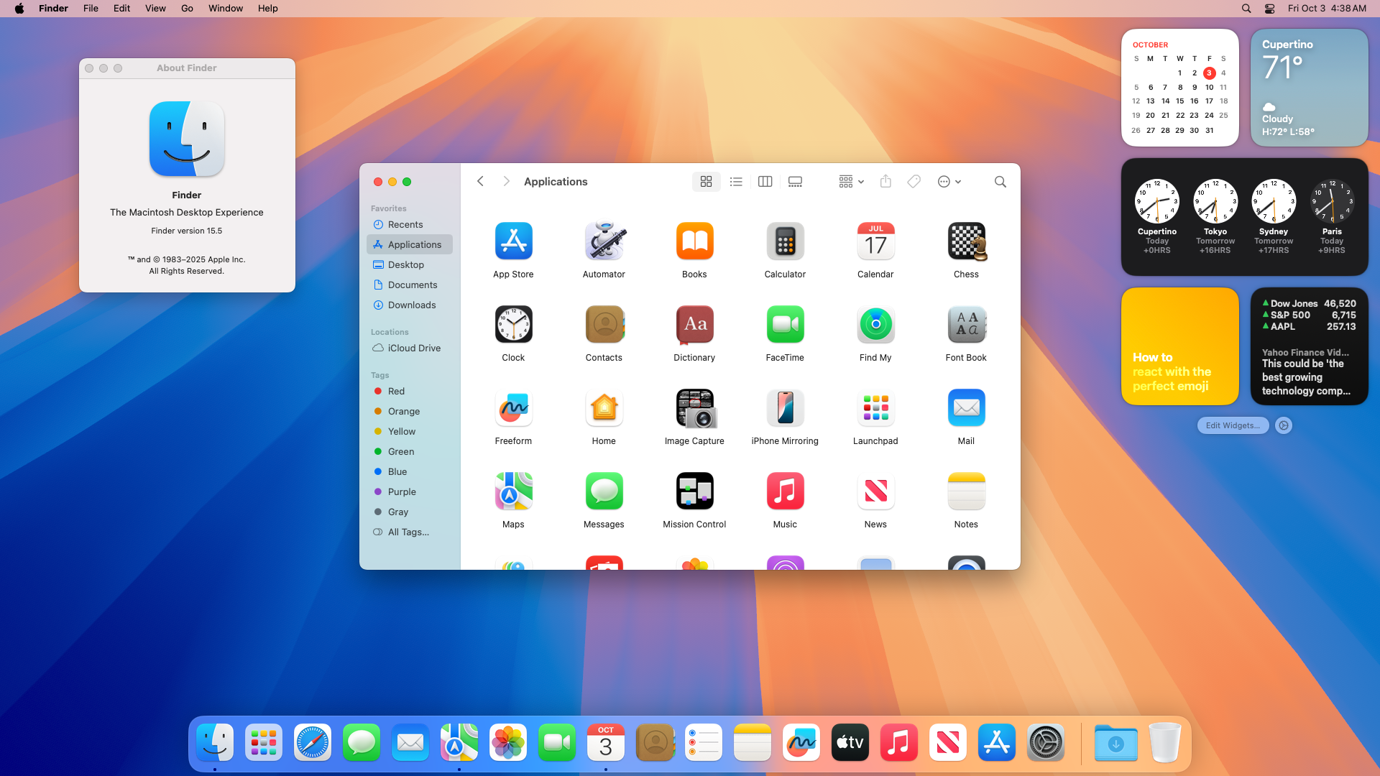Select the Image Capture icon

point(694,408)
